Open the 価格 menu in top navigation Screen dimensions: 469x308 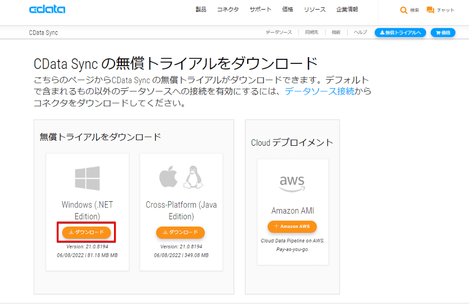[x=287, y=10]
